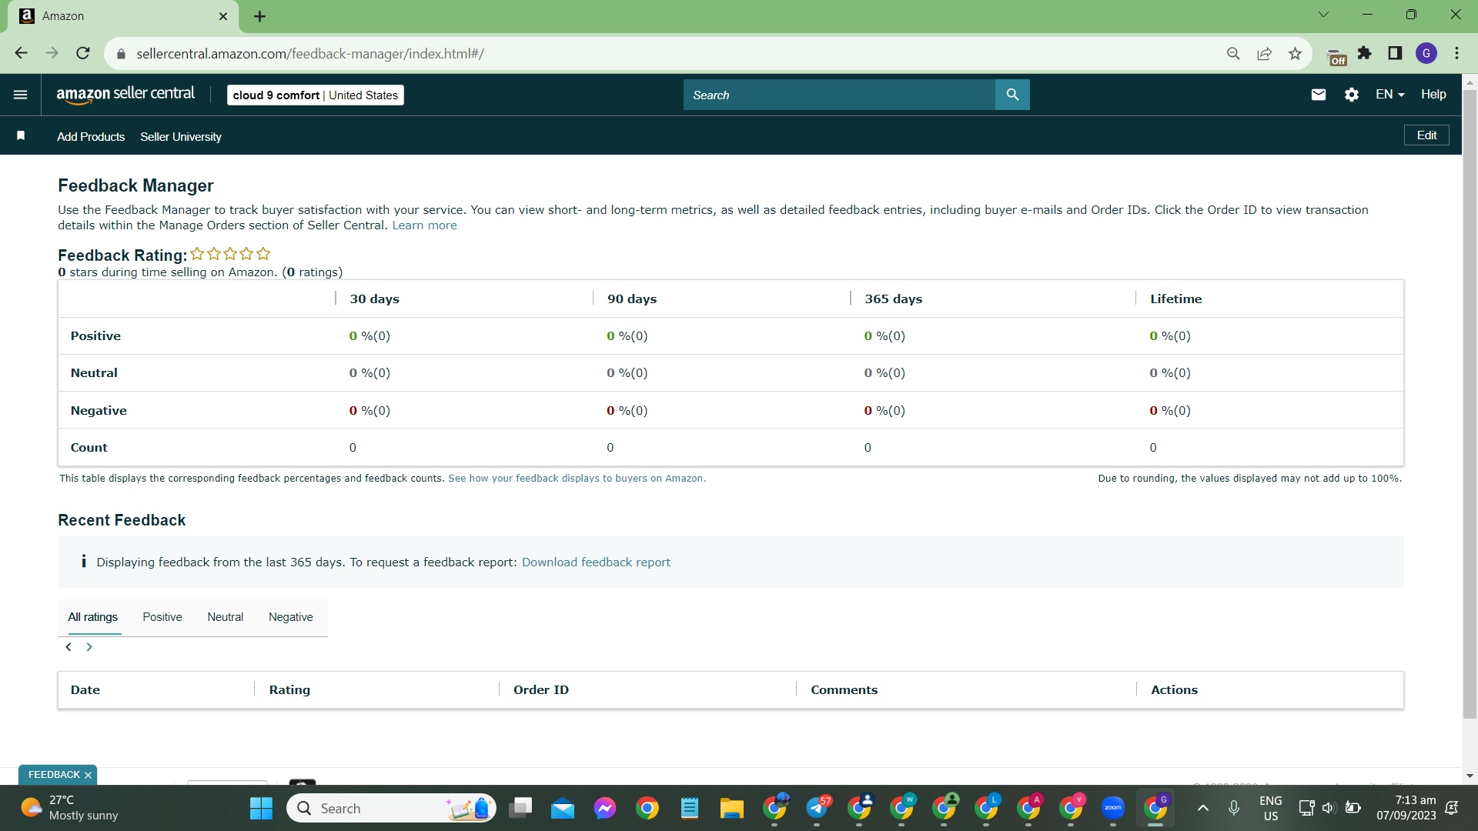Close the Amazon browser tab

click(x=223, y=16)
